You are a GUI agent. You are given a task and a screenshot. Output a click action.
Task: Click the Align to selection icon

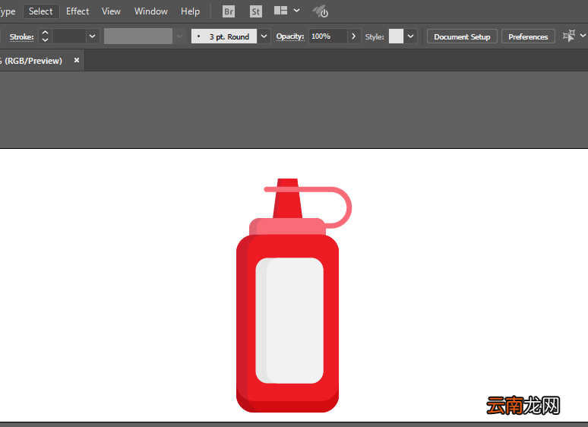coord(569,36)
